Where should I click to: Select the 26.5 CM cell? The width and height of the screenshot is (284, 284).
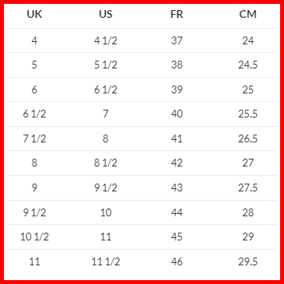(248, 138)
